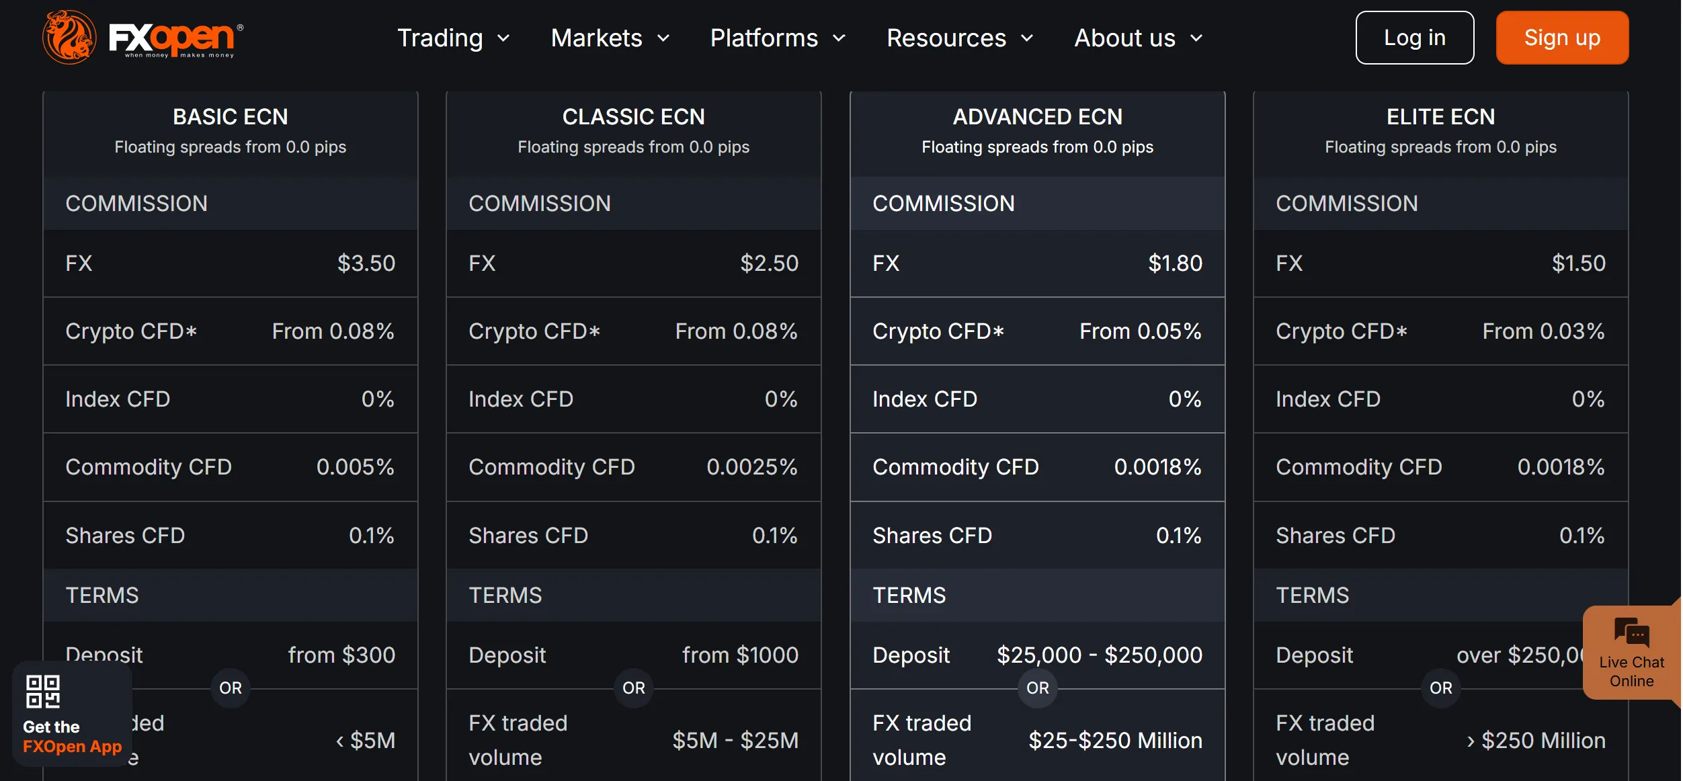The width and height of the screenshot is (1683, 781).
Task: Click the Log in button
Action: click(x=1415, y=38)
